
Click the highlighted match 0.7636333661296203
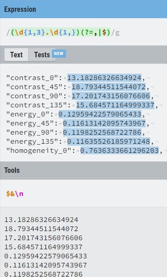point(120,151)
